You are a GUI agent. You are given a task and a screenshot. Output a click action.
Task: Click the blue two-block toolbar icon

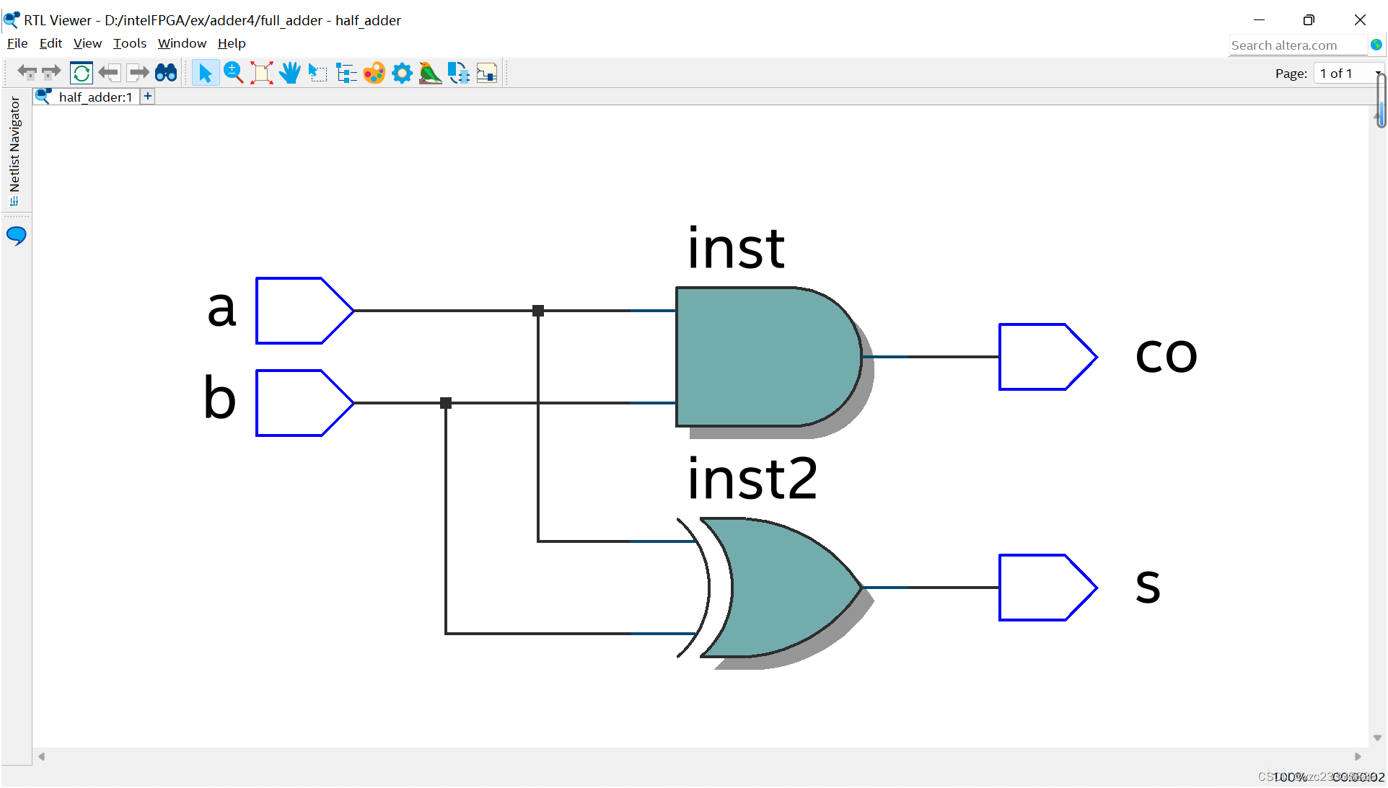pos(458,73)
